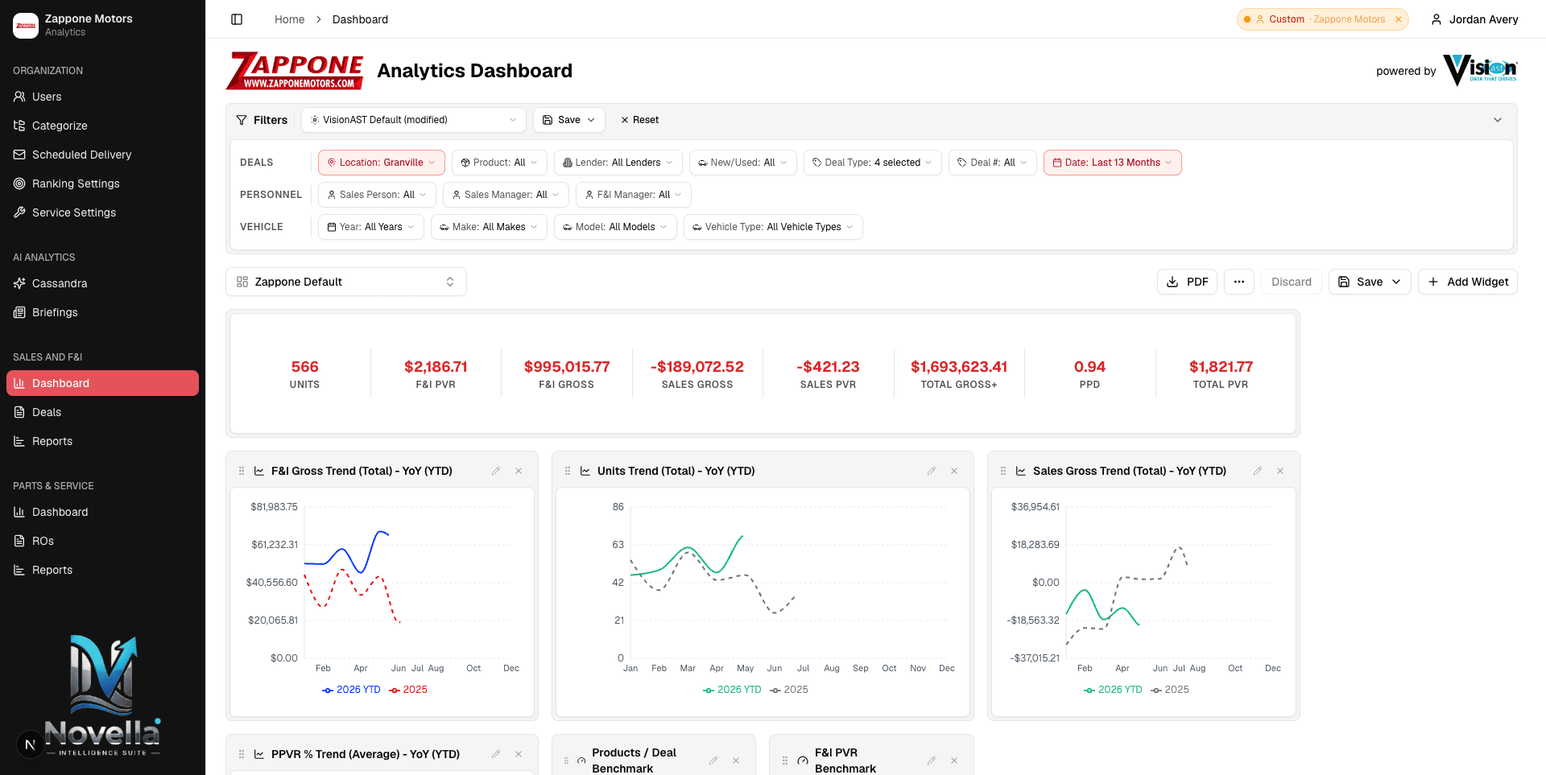Toggle the sidebar panel icon
This screenshot has width=1546, height=775.
click(237, 19)
